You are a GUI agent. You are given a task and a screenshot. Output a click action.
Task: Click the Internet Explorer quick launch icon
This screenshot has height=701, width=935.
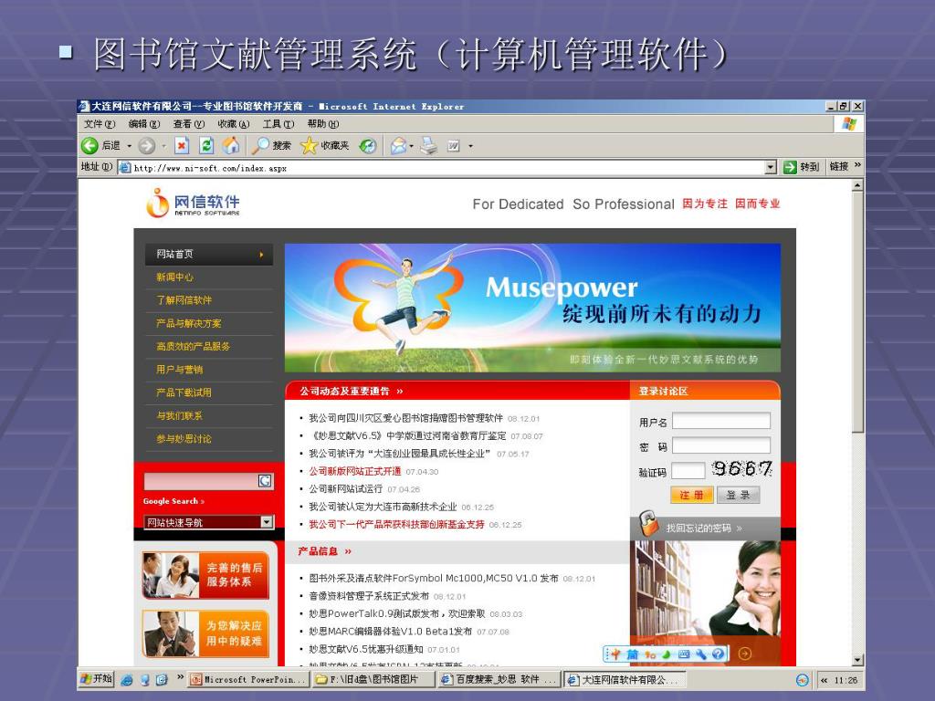(126, 679)
